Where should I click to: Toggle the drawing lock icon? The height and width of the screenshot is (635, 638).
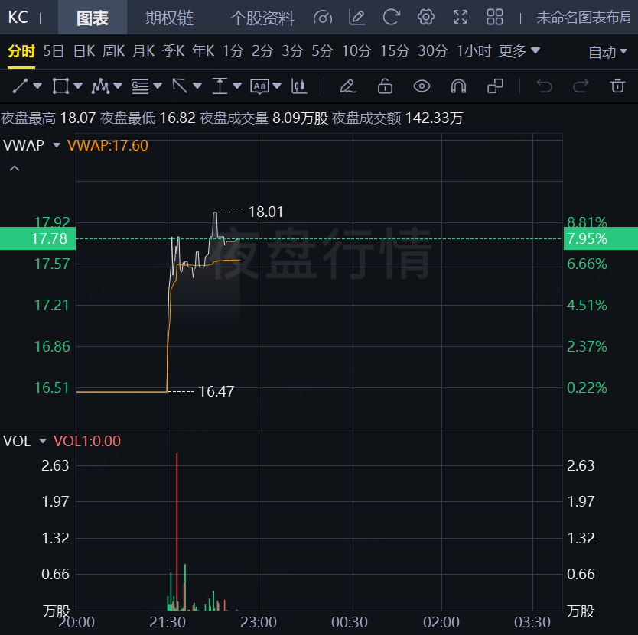(385, 86)
